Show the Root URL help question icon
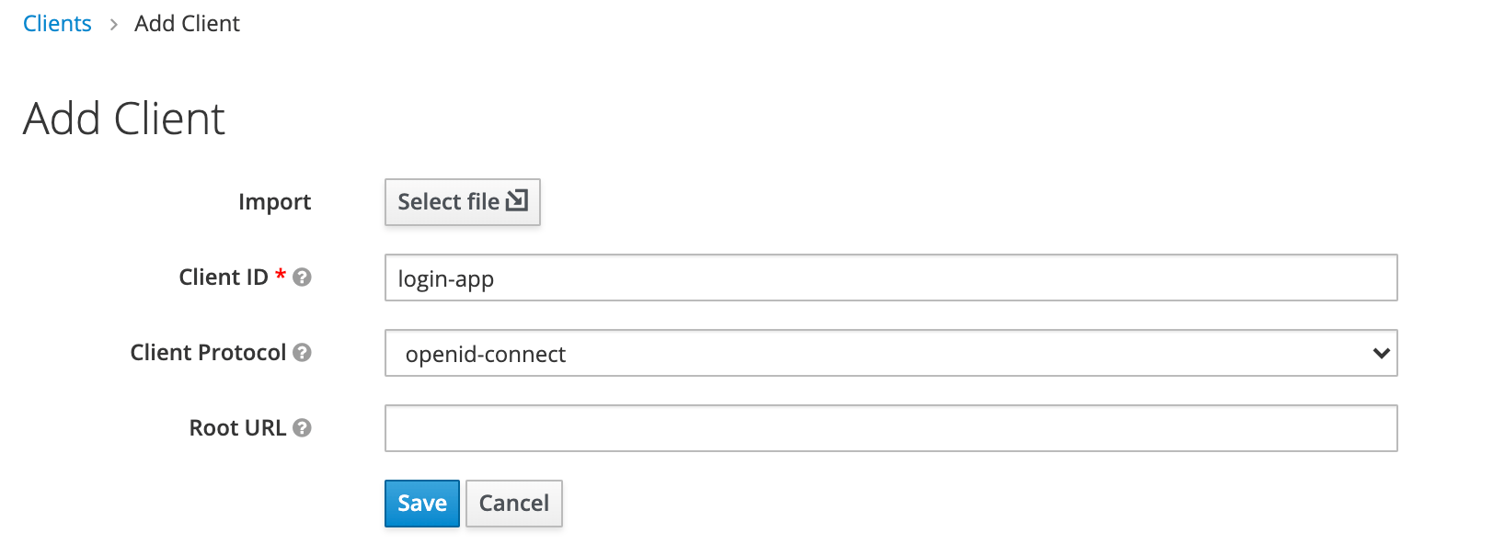The image size is (1505, 544). click(302, 427)
